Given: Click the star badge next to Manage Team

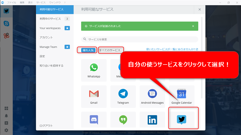Looking at the screenshot, I should (x=67, y=47).
